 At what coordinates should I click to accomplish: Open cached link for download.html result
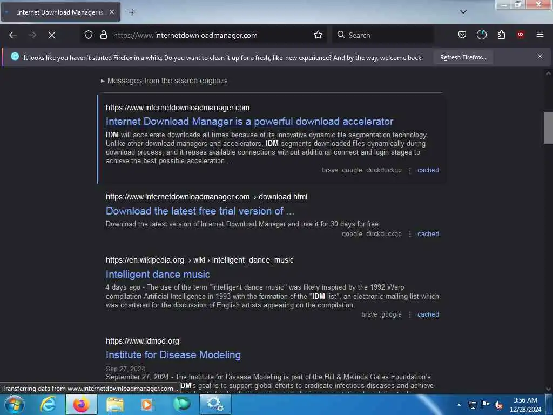(428, 234)
